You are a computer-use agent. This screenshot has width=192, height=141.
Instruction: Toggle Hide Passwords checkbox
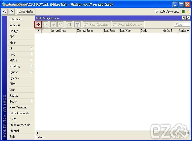(156, 11)
